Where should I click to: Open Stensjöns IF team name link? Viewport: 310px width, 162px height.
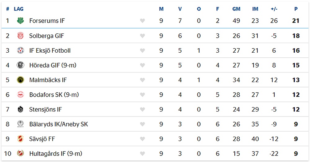pos(46,109)
